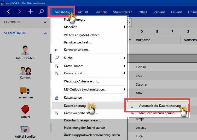Expand the Mandant submenu arrow
Screen dimensions: 197x140
point(125,27)
